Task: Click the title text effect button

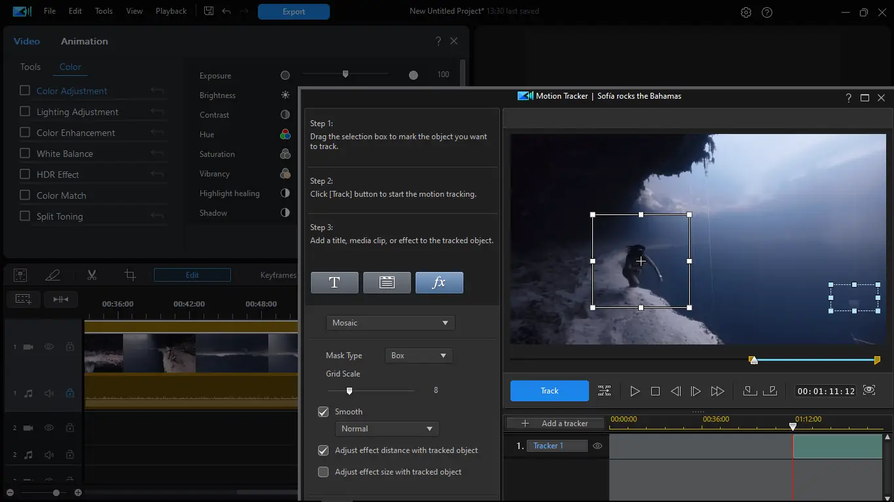Action: click(334, 282)
